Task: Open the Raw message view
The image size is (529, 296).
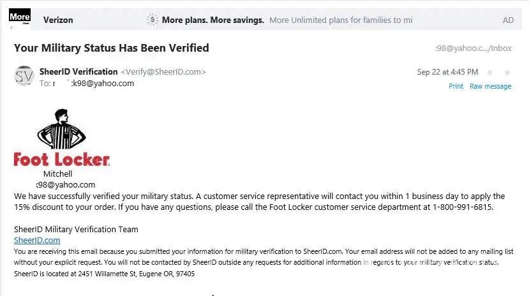Action: coord(490,86)
